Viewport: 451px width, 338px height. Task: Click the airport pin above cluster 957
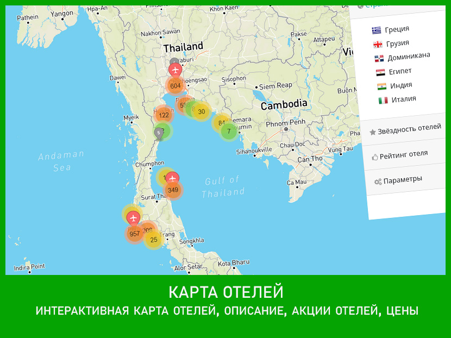click(133, 218)
